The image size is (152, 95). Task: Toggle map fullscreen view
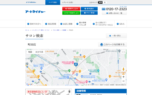tap(124, 52)
